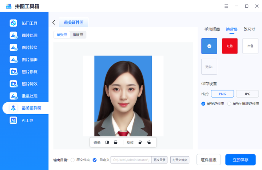Close the 拼图工具箱 window
262x170 pixels.
click(257, 6)
